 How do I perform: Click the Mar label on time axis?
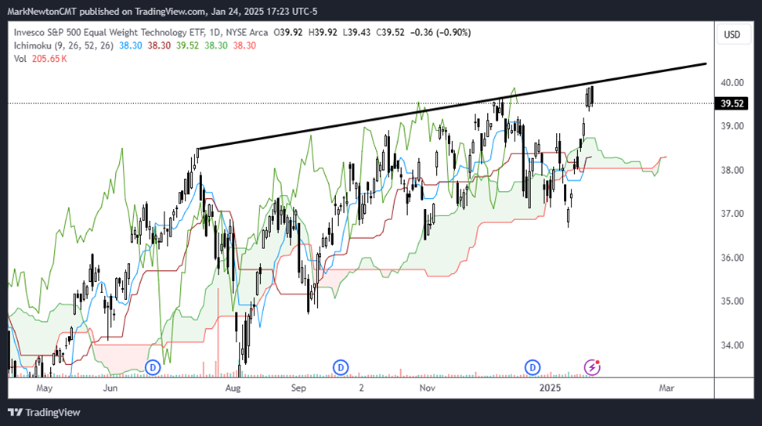[x=666, y=388]
